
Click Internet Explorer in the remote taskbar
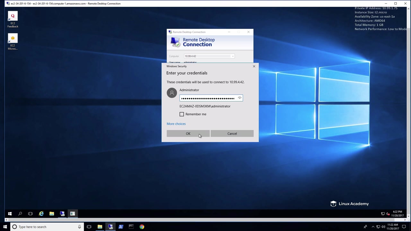click(41, 214)
